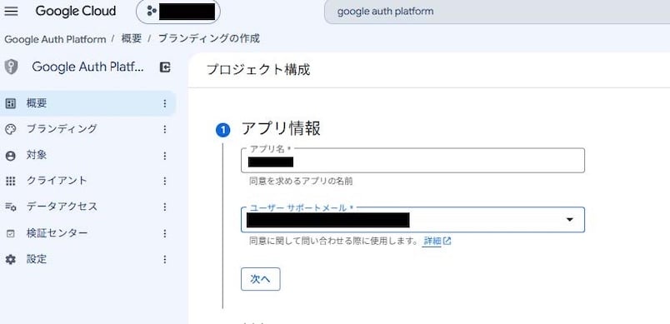The width and height of the screenshot is (670, 324).
Task: Click the 次へ button
Action: click(x=261, y=279)
